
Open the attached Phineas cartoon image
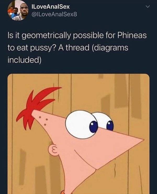(x=78, y=134)
